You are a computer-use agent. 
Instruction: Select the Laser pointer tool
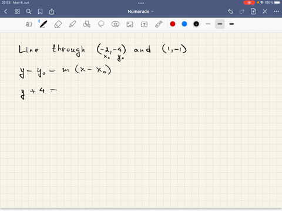tap(159, 24)
